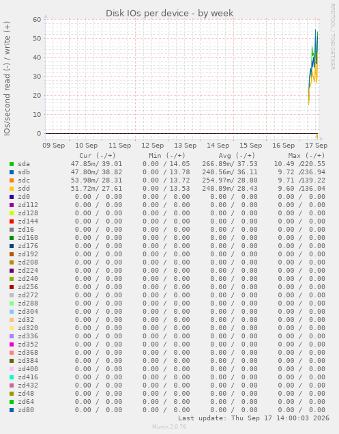Select the zd208 device label
Viewport: 339px width, 434px height.
click(28, 262)
